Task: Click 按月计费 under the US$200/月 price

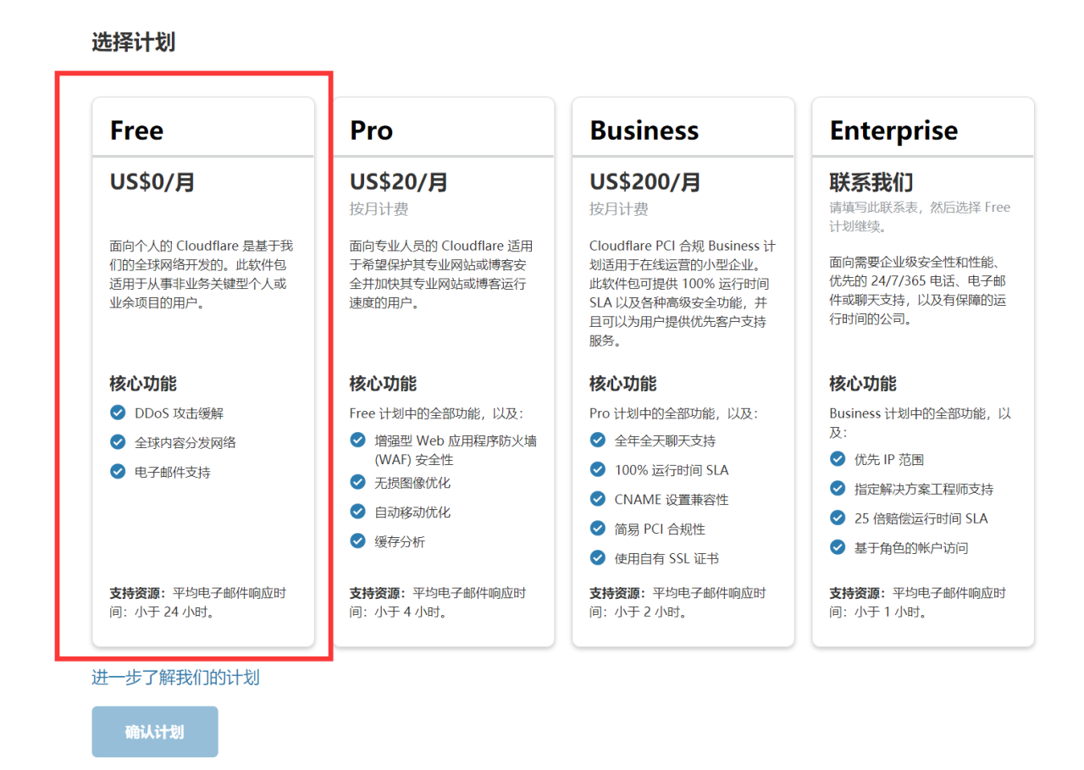Action: pyautogui.click(x=619, y=208)
